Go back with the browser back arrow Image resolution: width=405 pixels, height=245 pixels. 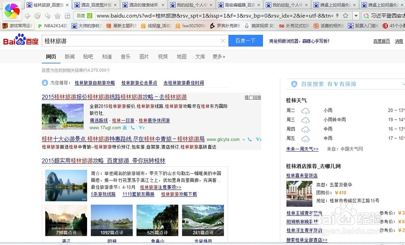click(28, 16)
